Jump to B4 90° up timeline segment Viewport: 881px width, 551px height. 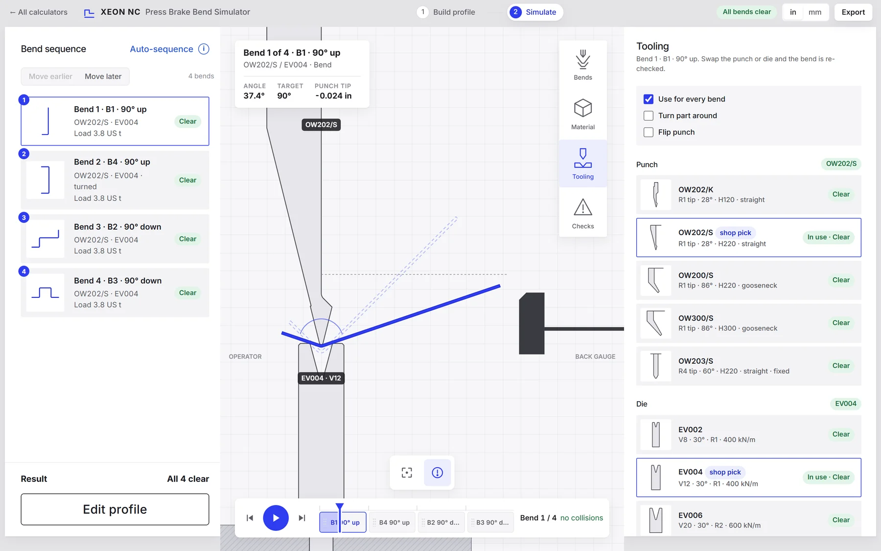393,523
